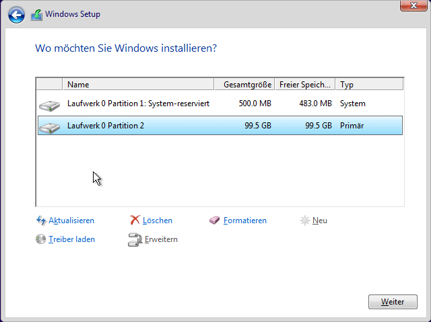The image size is (431, 322).
Task: Click the Aktualisieren refresh arrows icon
Action: (41, 220)
